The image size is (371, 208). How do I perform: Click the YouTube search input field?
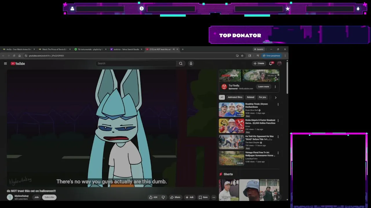(x=136, y=64)
